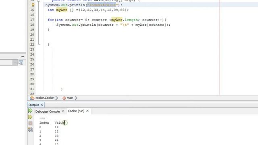Click line number 15 in gutter
The image size is (258, 145).
coord(32,10)
